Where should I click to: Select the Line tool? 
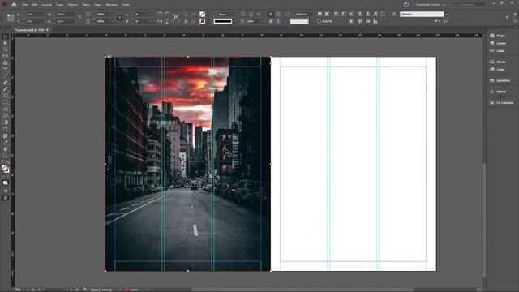6,76
